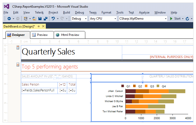
Task: Click the report header section icon
Action: click(18, 48)
